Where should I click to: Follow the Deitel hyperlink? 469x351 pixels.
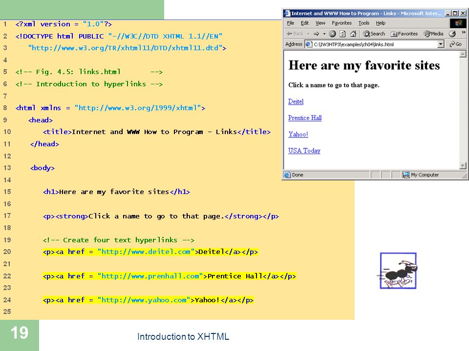[296, 101]
